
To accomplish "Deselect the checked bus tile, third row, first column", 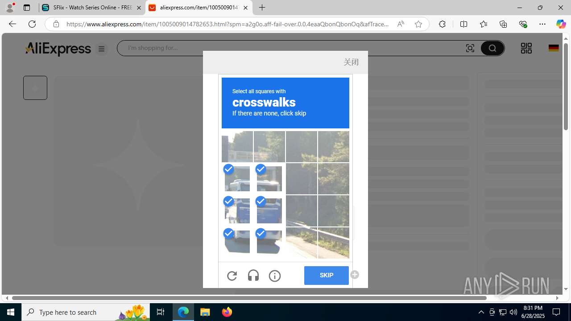I will [237, 211].
